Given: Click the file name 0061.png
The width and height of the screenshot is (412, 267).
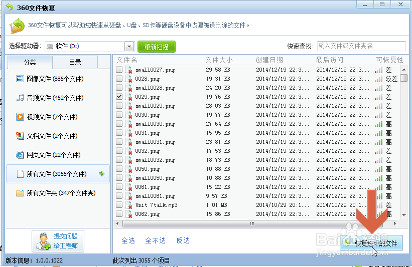Looking at the screenshot, I should click(x=148, y=187).
